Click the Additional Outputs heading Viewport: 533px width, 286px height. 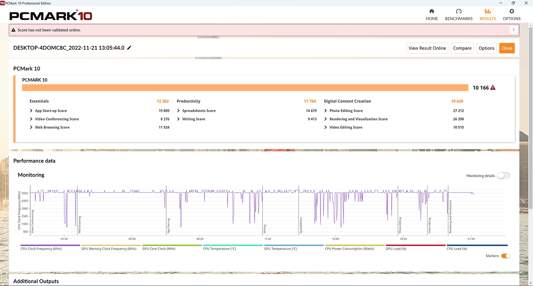(x=36, y=281)
